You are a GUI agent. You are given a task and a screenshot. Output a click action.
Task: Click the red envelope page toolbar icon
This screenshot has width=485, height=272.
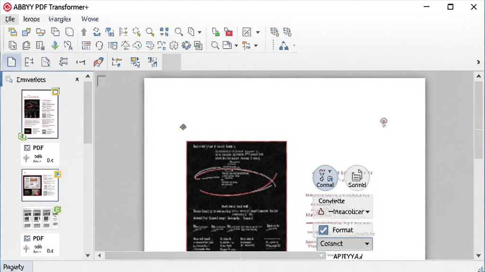coord(228,32)
